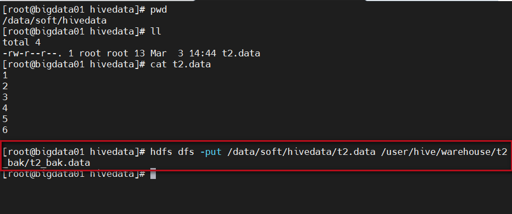Click output line showing number 1
The height and width of the screenshot is (214, 512).
pos(5,75)
